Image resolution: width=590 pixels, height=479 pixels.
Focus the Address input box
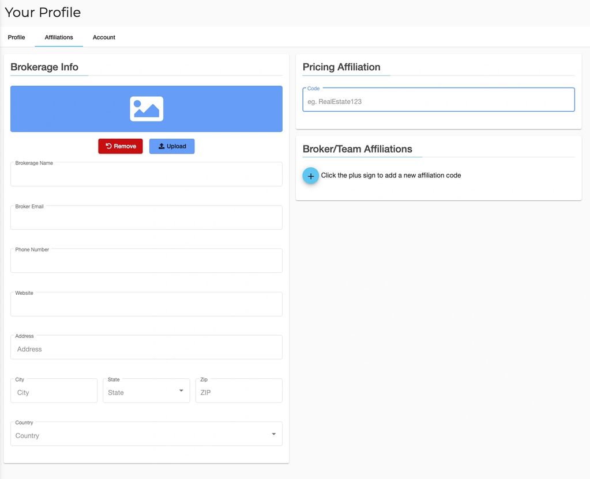coord(146,349)
